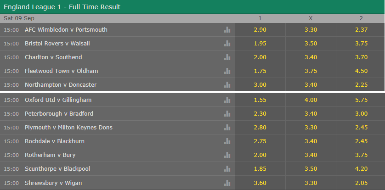385x190 pixels.
Task: Open stats icon for AFC Wimbledon v Portsmouth
Action: click(227, 30)
